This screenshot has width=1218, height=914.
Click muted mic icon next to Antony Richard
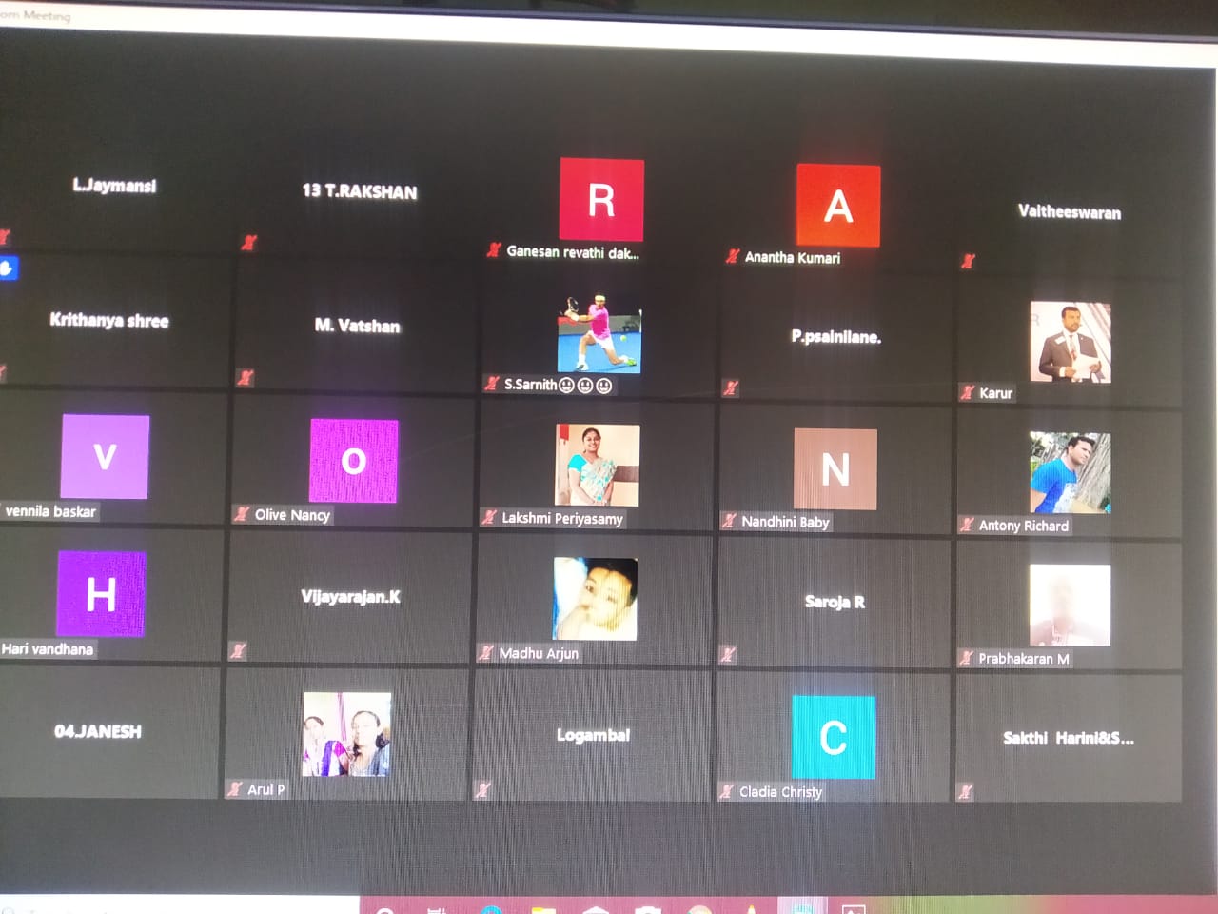[x=967, y=525]
